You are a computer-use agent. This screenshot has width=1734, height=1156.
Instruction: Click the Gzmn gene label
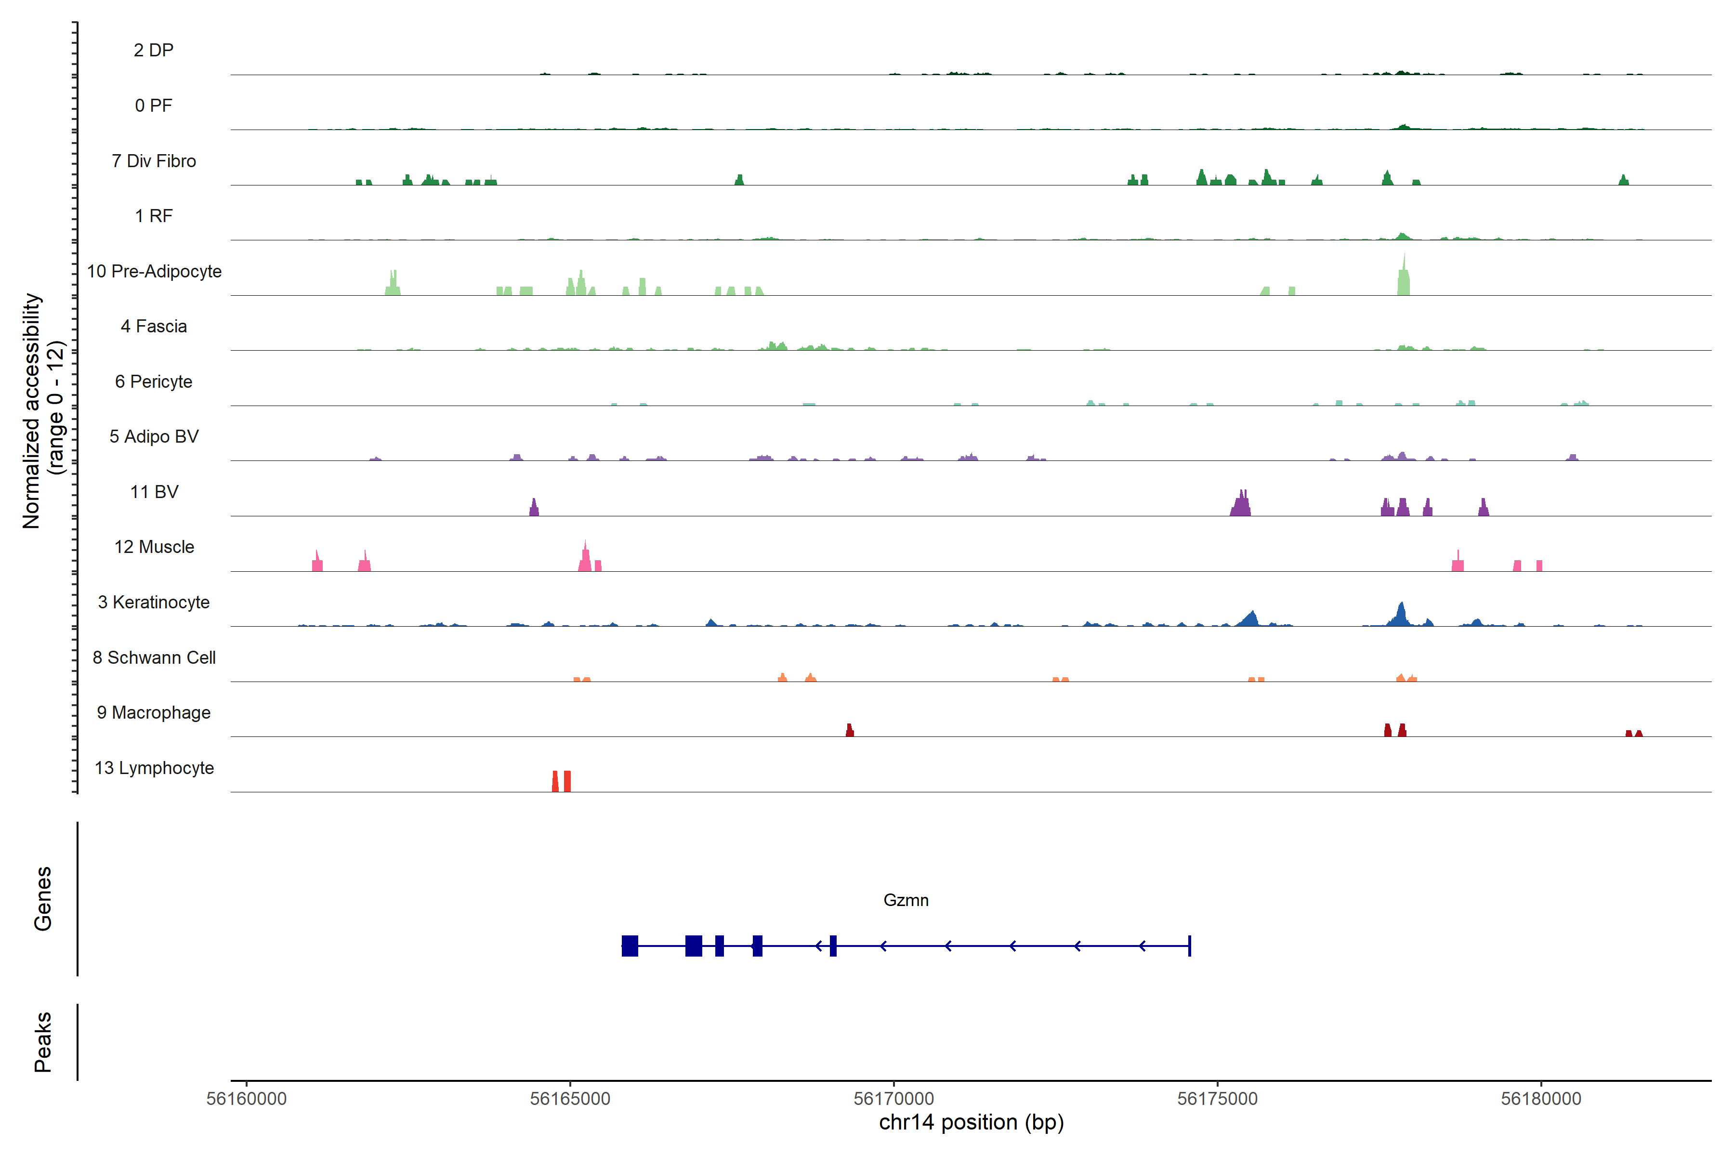pyautogui.click(x=906, y=900)
